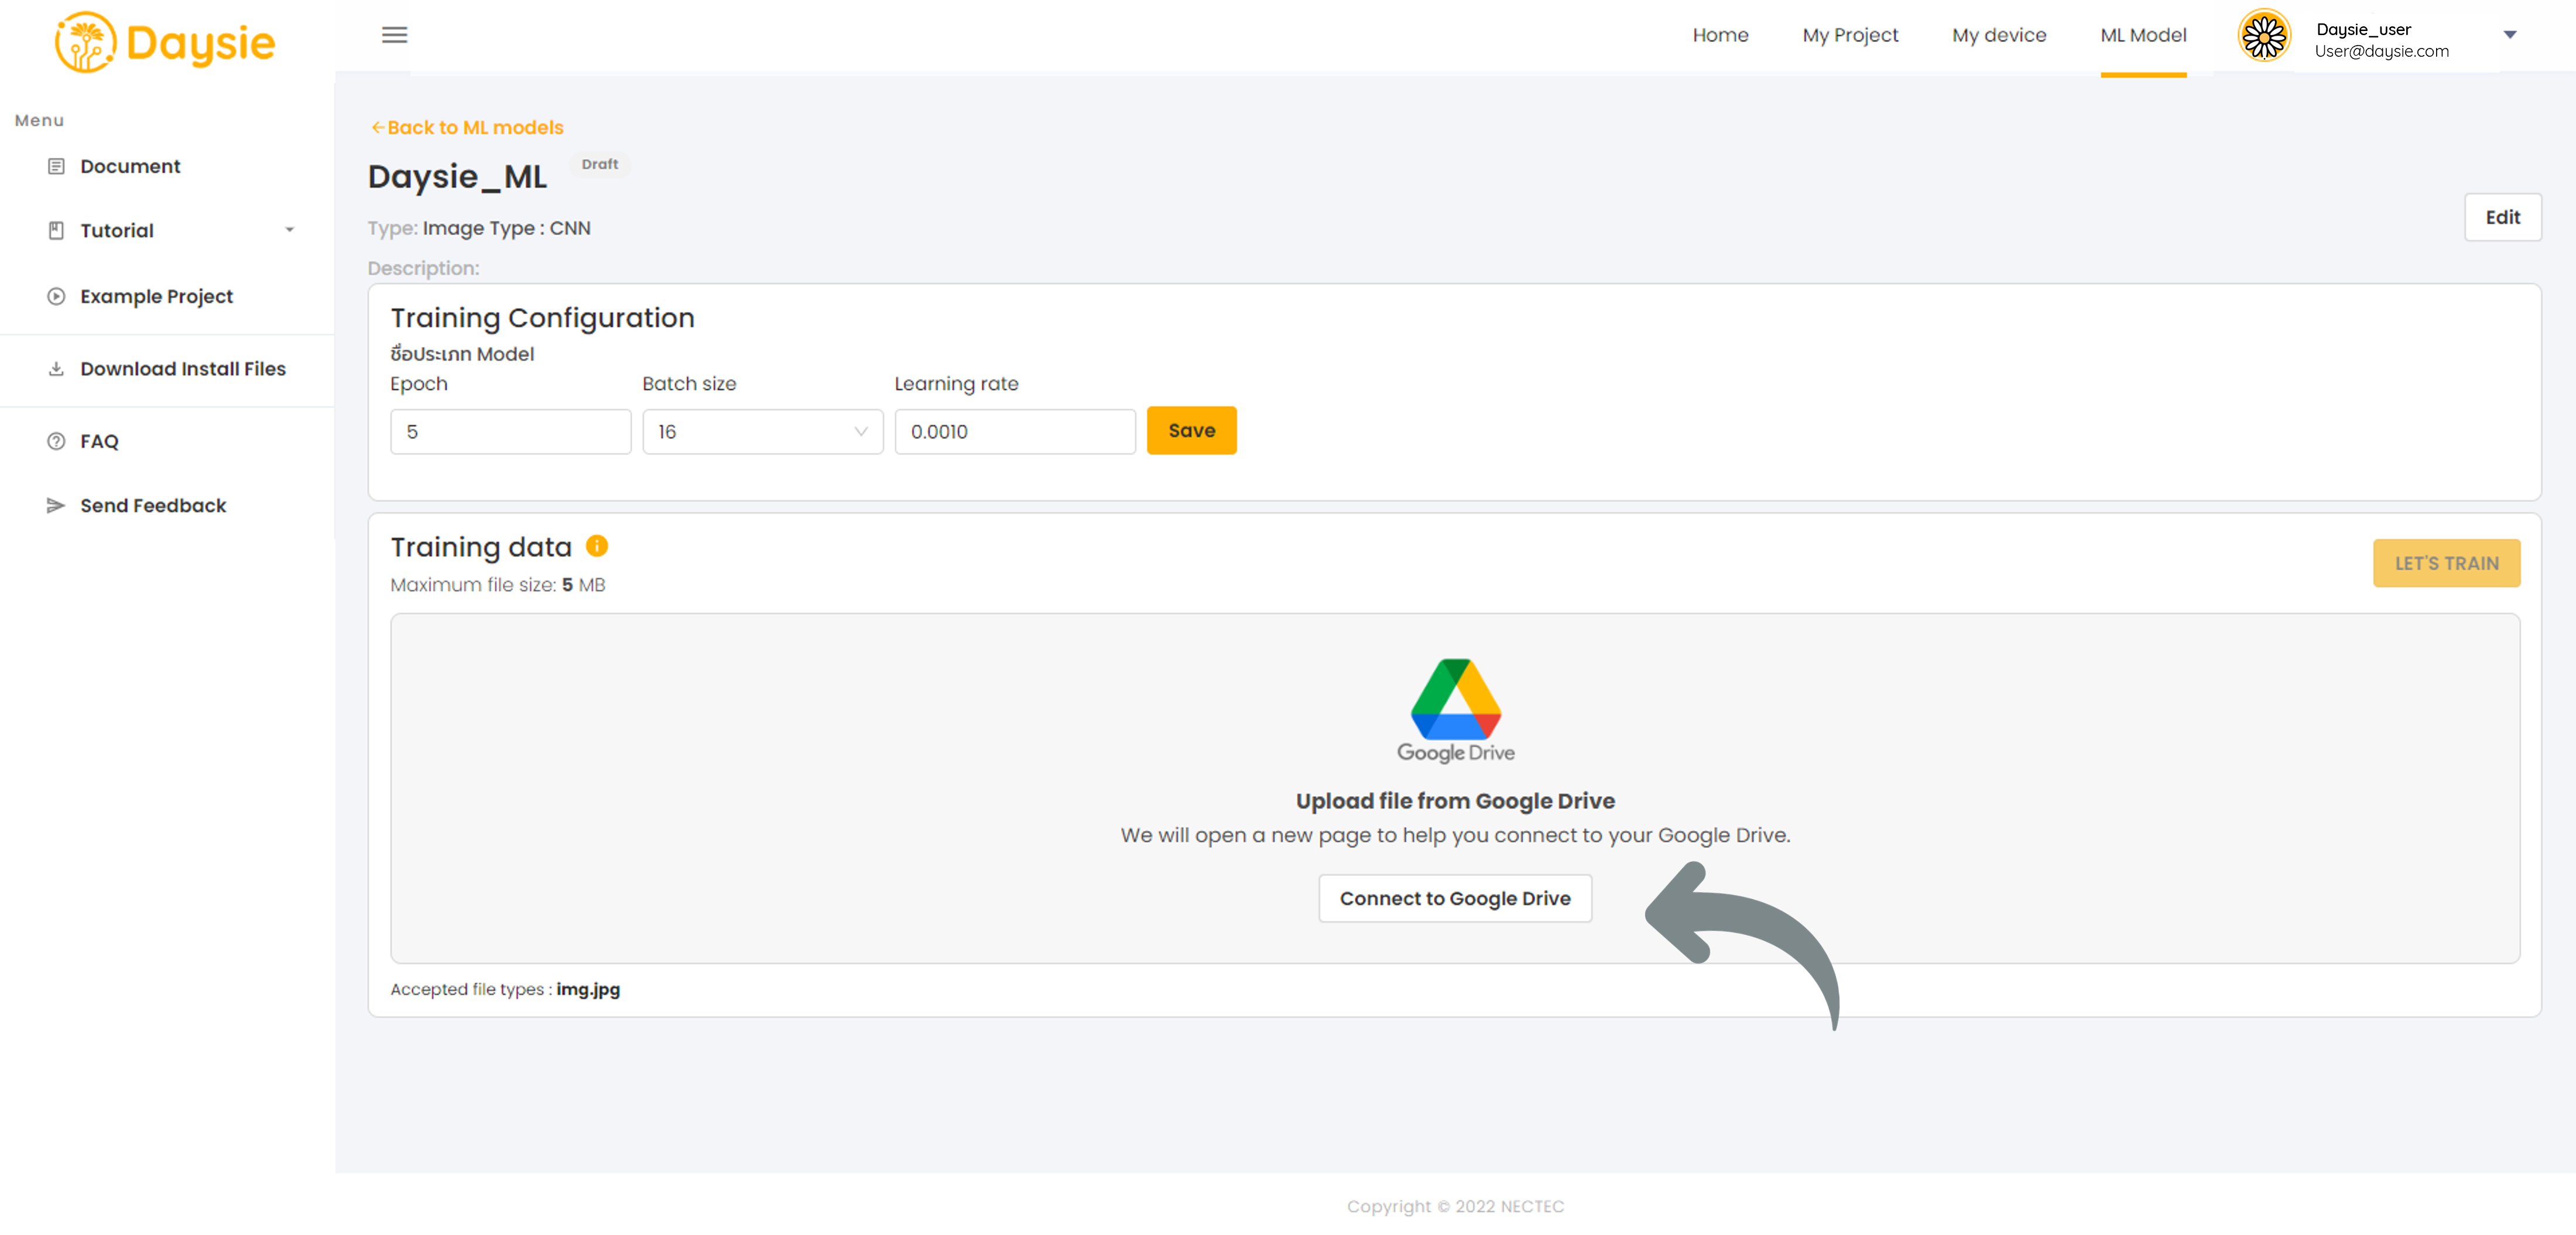Open the FAQ sidebar item
Image resolution: width=2576 pixels, height=1235 pixels.
click(x=99, y=441)
